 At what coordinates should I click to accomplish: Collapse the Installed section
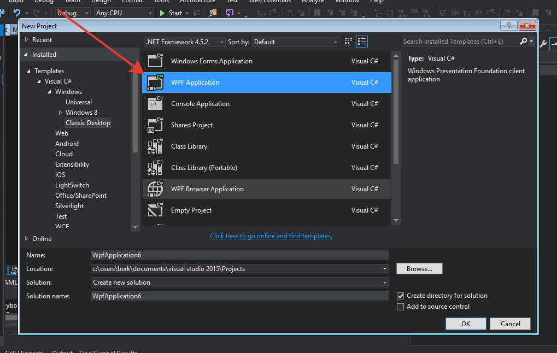[x=26, y=54]
